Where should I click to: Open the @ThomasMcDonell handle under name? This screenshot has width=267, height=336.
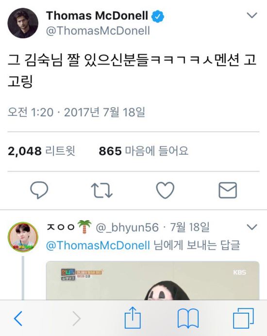[x=98, y=31]
